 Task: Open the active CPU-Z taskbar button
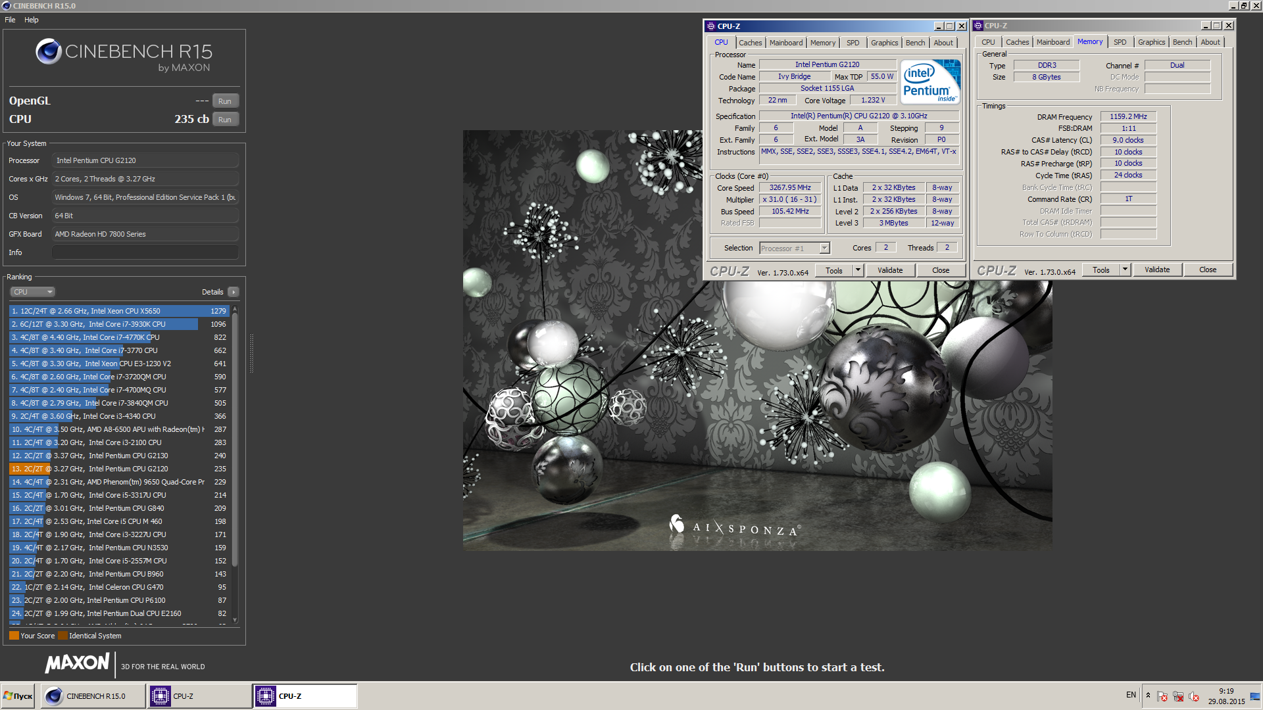click(305, 696)
